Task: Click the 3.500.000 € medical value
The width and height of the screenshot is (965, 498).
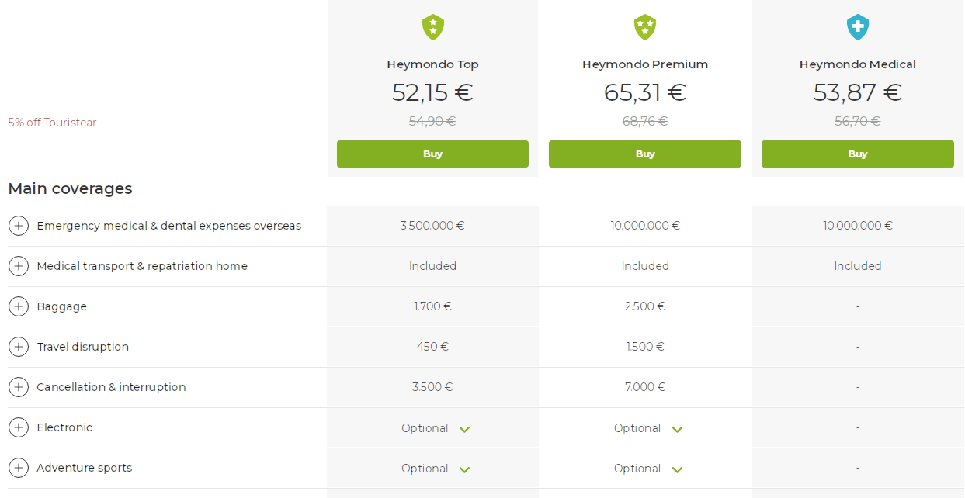Action: coord(432,226)
